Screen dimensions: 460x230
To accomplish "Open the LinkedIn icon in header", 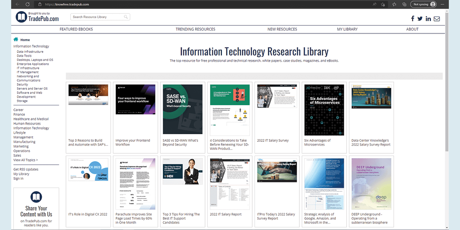I will 428,19.
